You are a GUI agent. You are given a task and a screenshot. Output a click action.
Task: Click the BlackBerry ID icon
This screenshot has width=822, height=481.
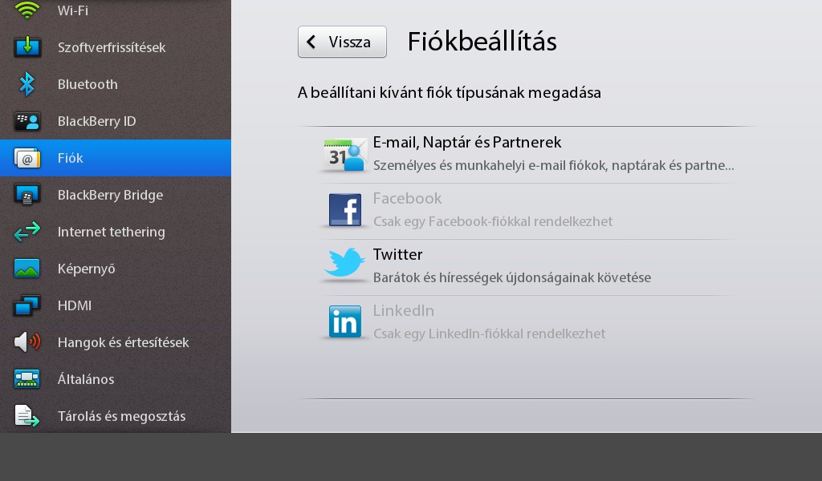[x=27, y=121]
